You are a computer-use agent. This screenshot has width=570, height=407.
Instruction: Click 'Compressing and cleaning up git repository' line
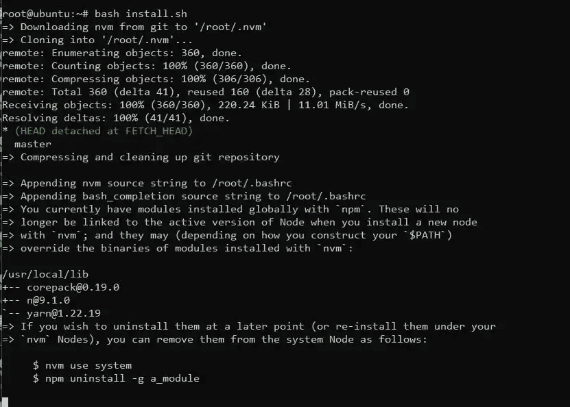point(150,157)
